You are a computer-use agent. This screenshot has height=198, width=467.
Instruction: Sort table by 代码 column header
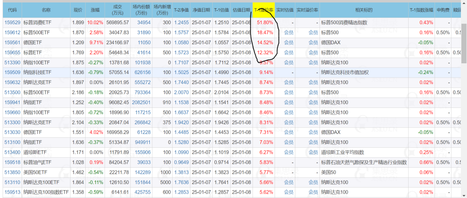[13, 10]
